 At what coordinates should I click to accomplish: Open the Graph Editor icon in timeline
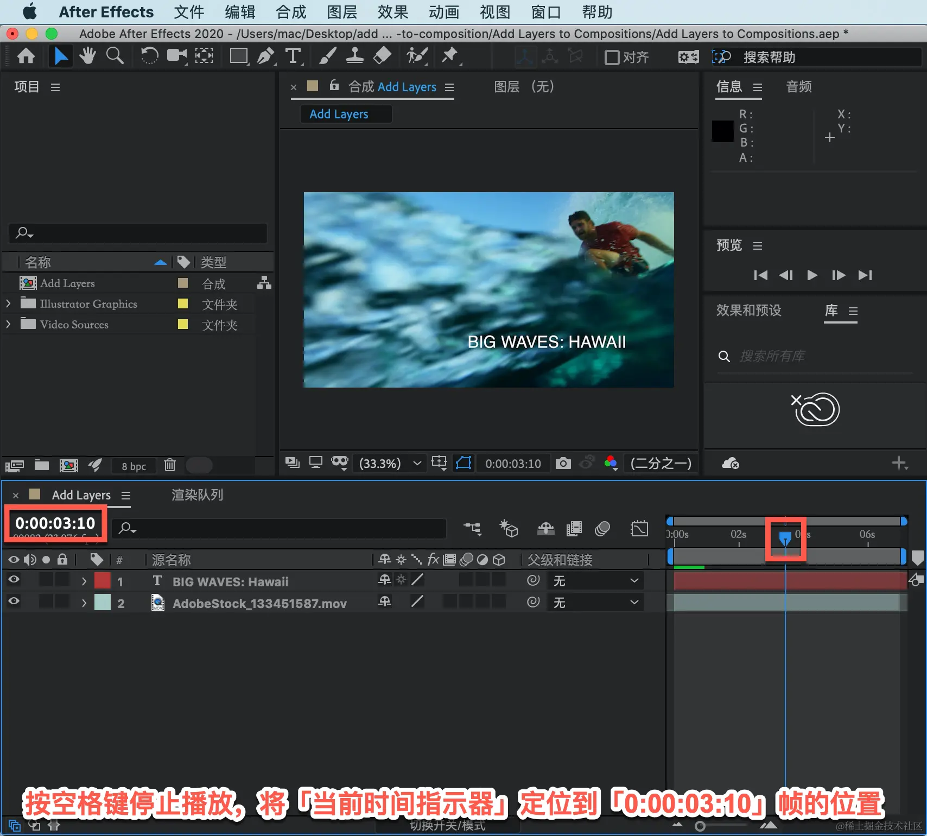pos(639,529)
